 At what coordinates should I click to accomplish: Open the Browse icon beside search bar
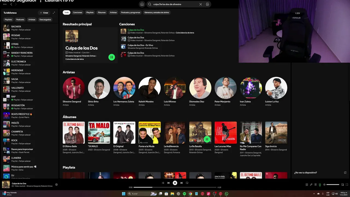[x=207, y=4]
